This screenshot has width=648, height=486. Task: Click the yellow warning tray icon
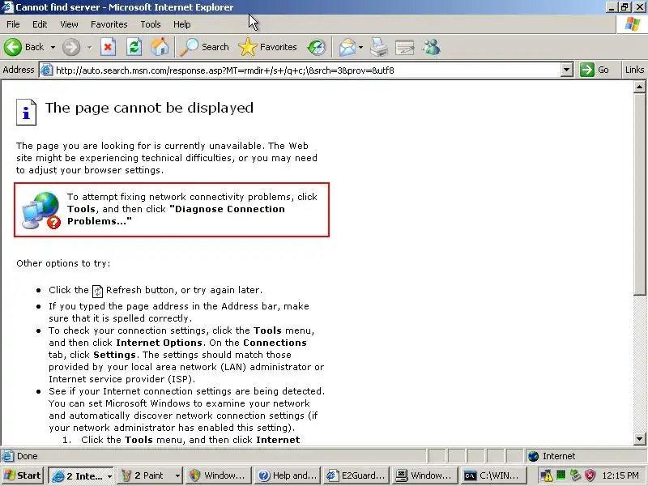click(x=546, y=475)
